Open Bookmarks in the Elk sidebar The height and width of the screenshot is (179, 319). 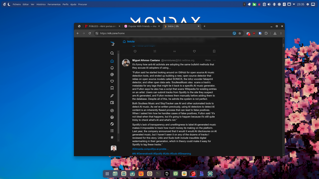pyautogui.click(x=112, y=88)
